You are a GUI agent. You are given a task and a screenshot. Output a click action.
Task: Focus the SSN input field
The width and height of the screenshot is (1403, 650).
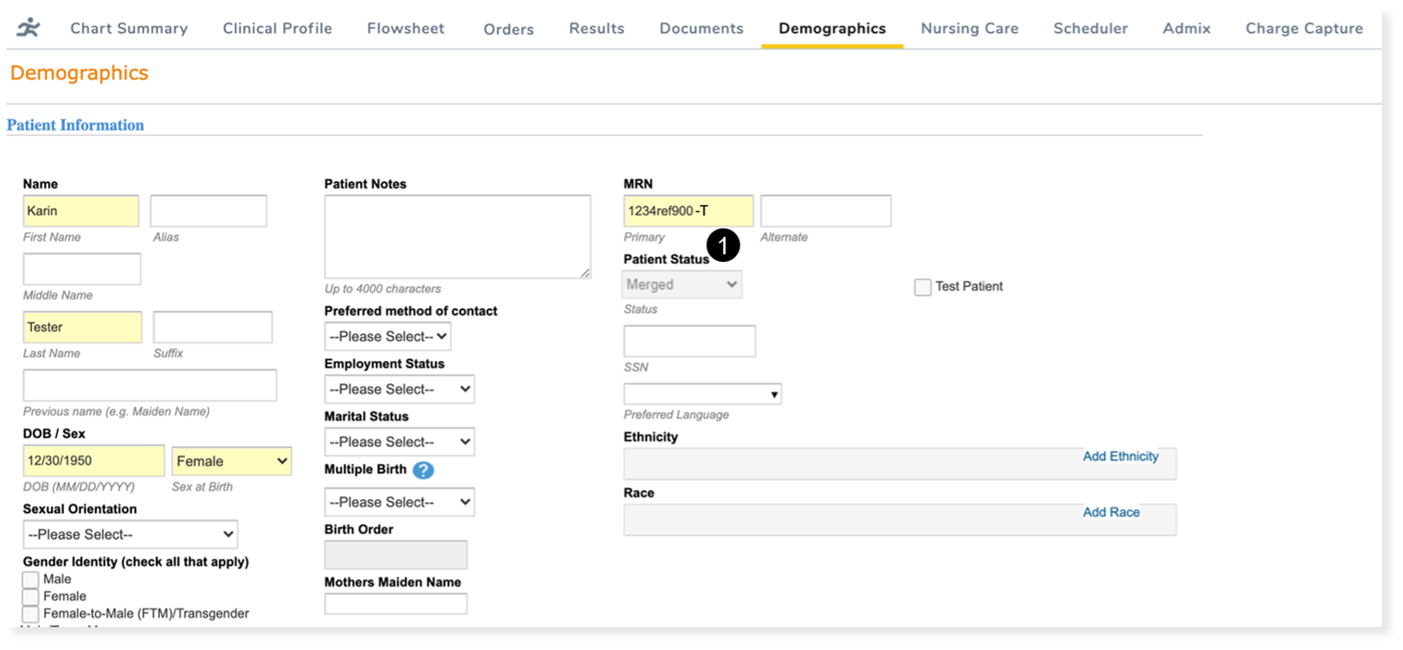(689, 342)
